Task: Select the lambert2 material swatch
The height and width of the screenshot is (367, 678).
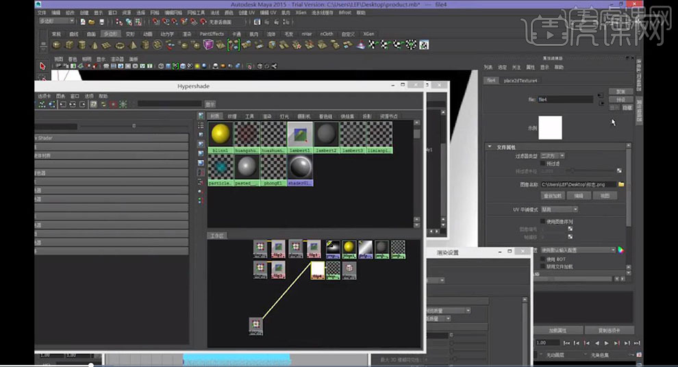Action: pyautogui.click(x=327, y=138)
